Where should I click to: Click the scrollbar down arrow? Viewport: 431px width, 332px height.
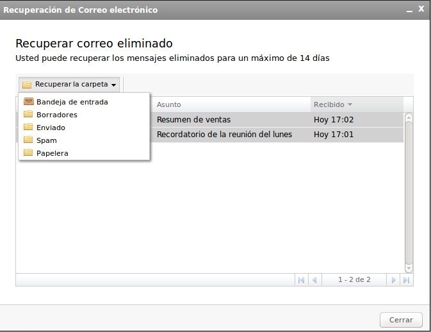pos(409,268)
